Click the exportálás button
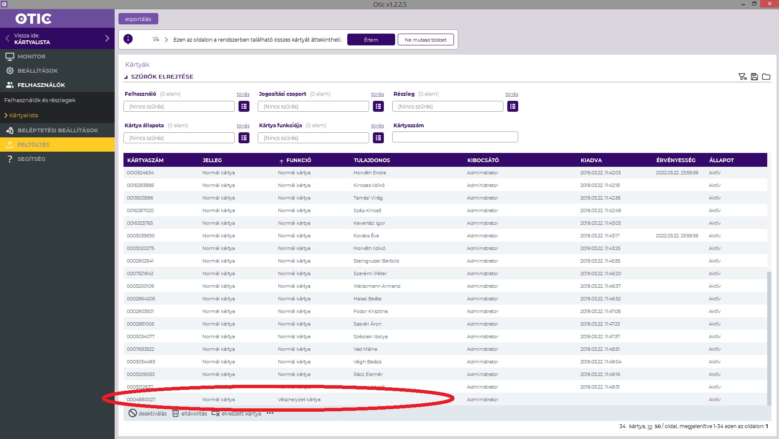The image size is (779, 439). pyautogui.click(x=138, y=19)
